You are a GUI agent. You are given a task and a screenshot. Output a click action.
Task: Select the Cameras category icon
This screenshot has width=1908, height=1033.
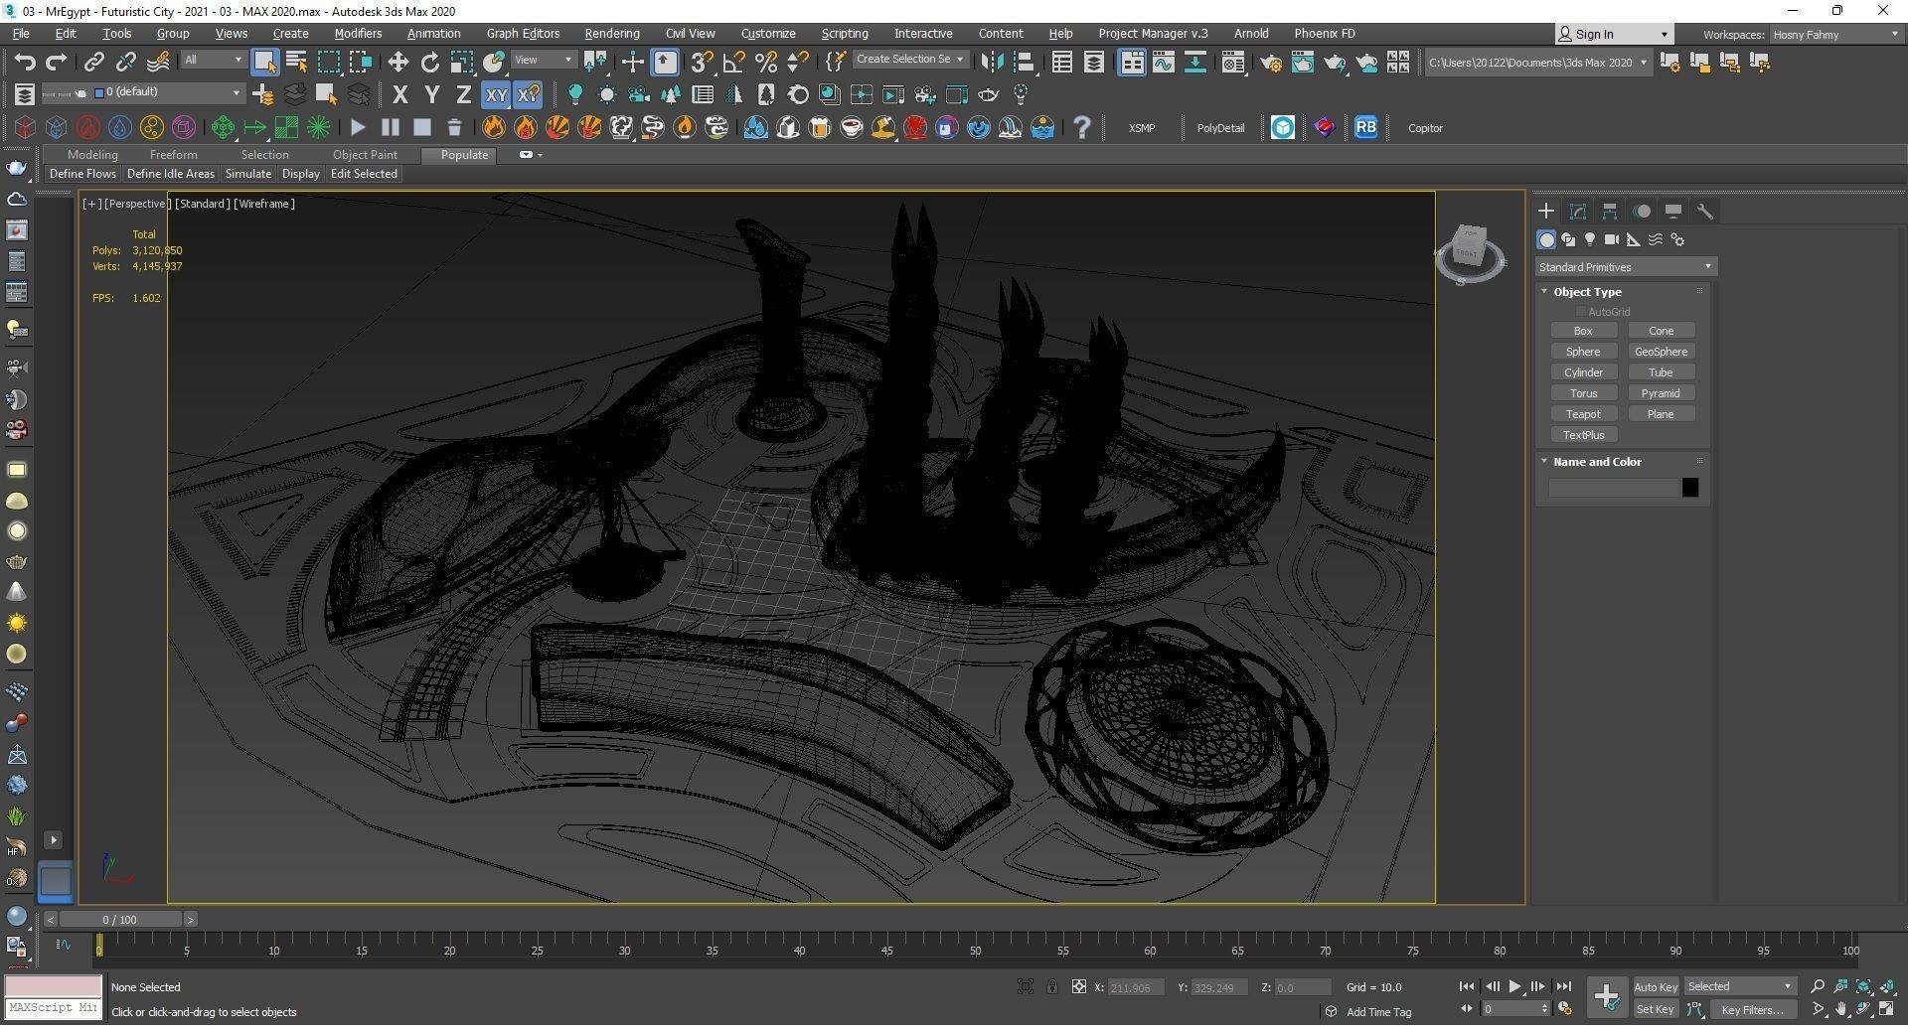pyautogui.click(x=1612, y=239)
